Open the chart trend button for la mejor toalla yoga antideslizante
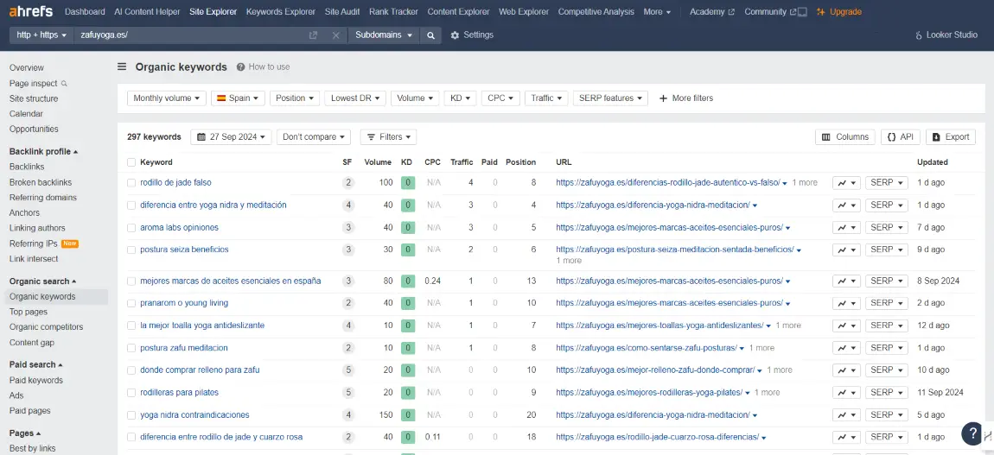Image resolution: width=994 pixels, height=455 pixels. tap(846, 325)
